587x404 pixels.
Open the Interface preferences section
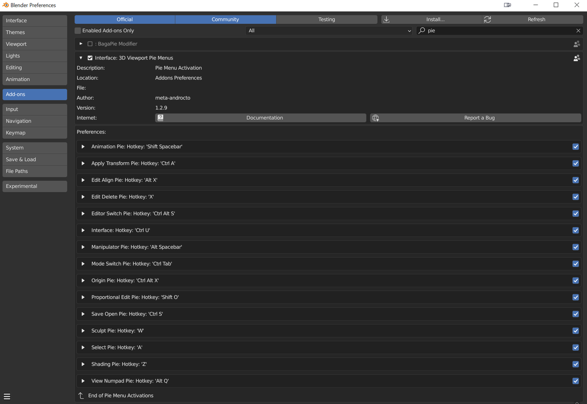[x=35, y=21]
